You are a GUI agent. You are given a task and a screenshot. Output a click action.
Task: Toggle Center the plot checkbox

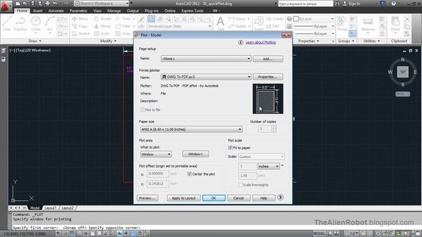coord(189,174)
